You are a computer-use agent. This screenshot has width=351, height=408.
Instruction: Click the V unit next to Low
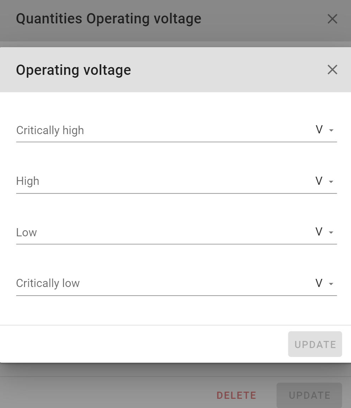(319, 232)
